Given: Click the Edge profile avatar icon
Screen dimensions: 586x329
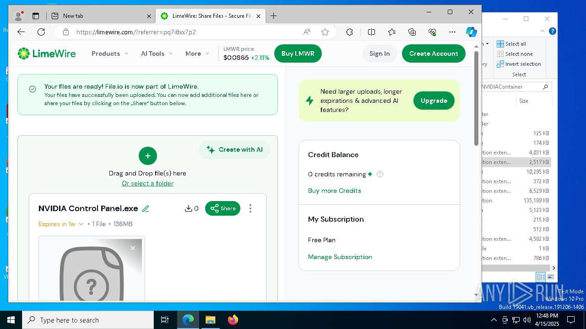Looking at the screenshot, I should [x=19, y=16].
